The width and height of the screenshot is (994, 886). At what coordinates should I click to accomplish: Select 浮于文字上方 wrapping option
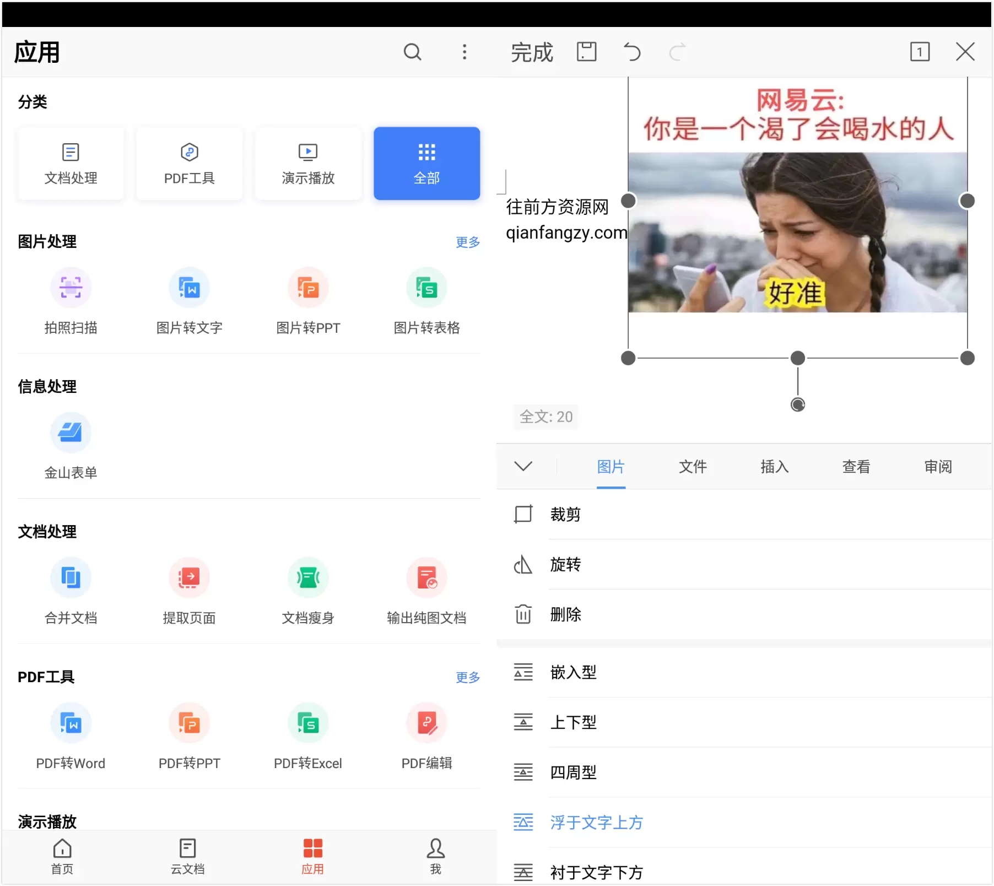click(596, 823)
